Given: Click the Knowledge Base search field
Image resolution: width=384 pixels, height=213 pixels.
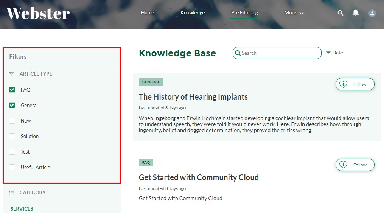Looking at the screenshot, I should pyautogui.click(x=277, y=53).
